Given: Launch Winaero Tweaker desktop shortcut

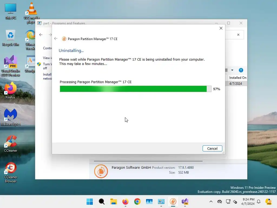Looking at the screenshot, I should pyautogui.click(x=30, y=40).
